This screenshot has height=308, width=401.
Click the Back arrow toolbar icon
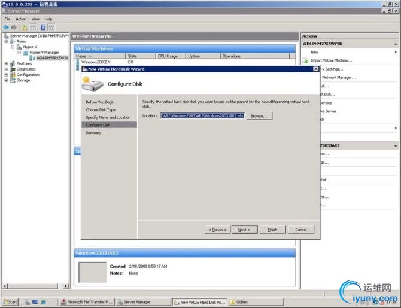point(6,28)
